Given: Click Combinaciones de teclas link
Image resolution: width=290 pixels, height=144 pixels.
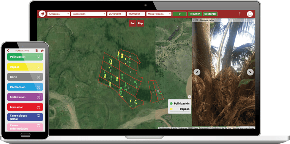Looking at the screenshot, I should point(168,128).
